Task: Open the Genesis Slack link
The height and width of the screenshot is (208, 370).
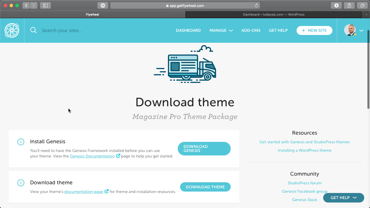Action: point(305,200)
